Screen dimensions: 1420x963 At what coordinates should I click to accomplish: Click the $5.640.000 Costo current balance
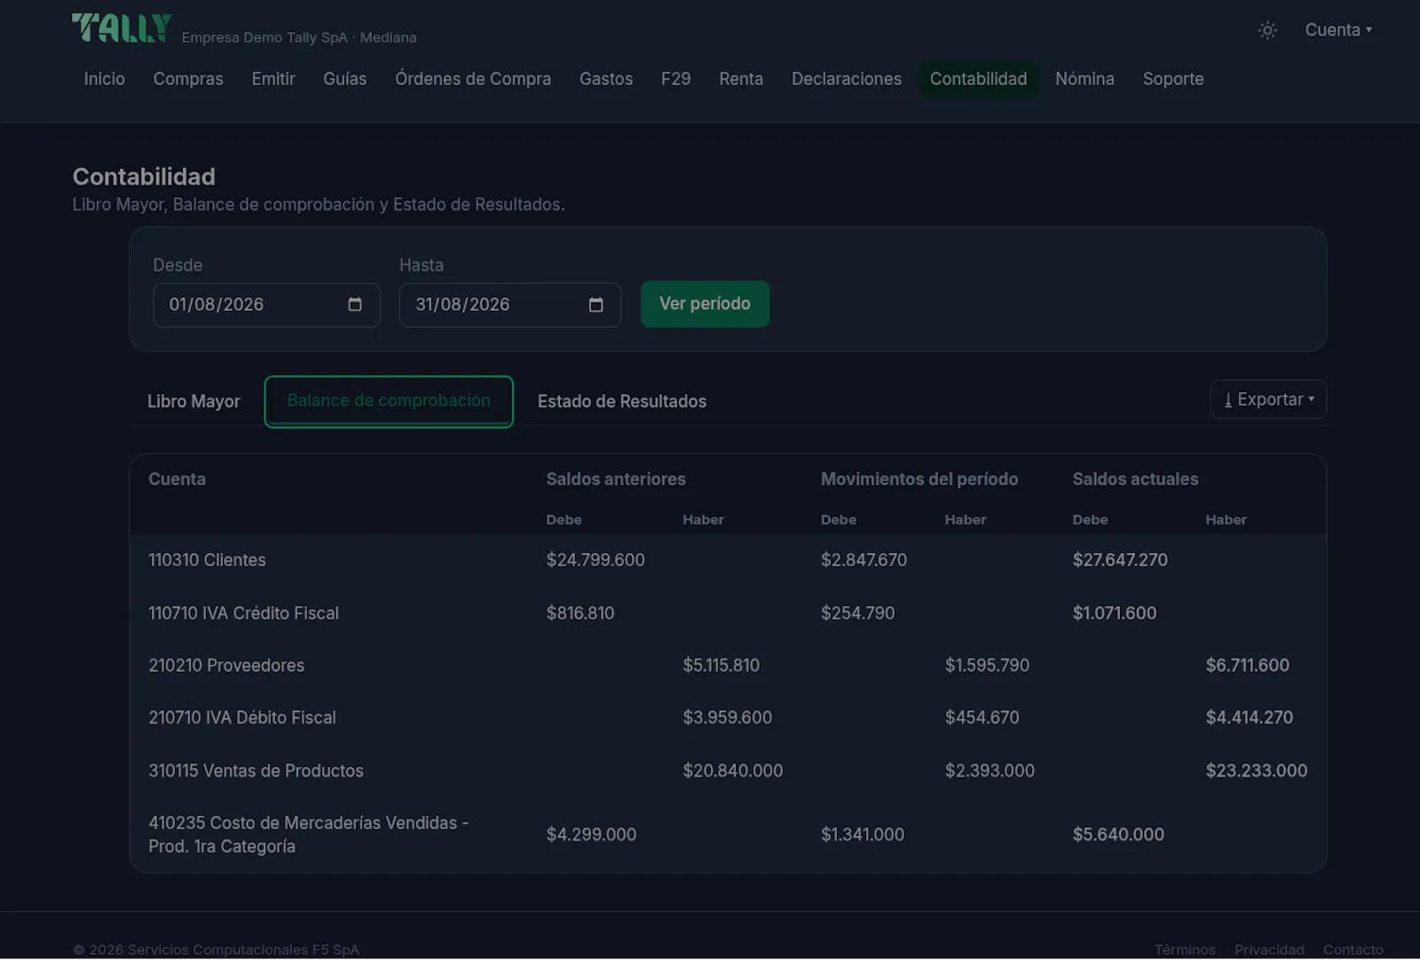[x=1118, y=835]
